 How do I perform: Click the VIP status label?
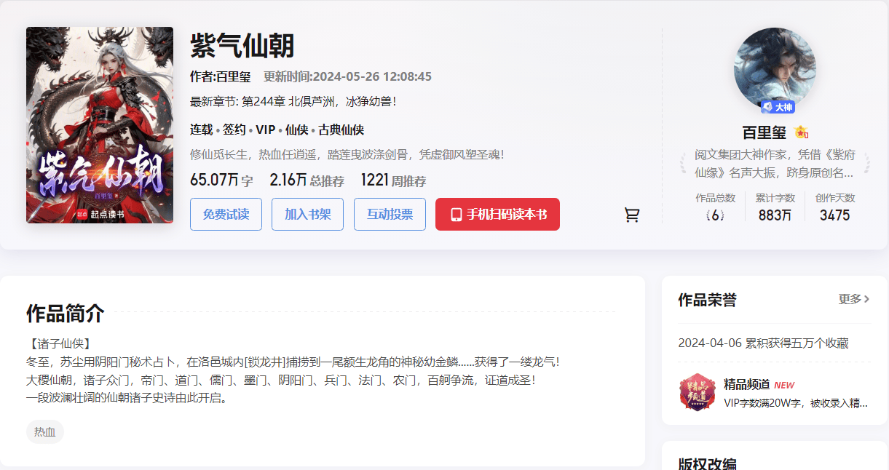click(x=265, y=130)
